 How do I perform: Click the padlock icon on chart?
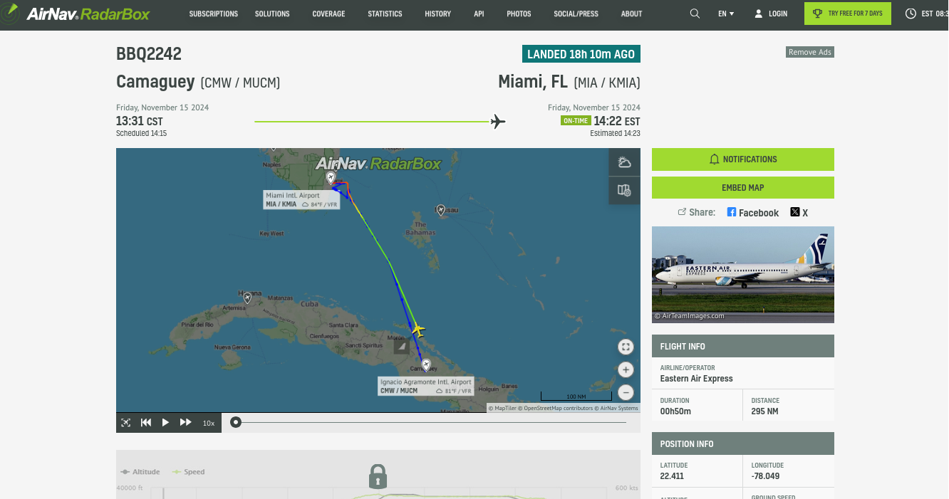[378, 476]
